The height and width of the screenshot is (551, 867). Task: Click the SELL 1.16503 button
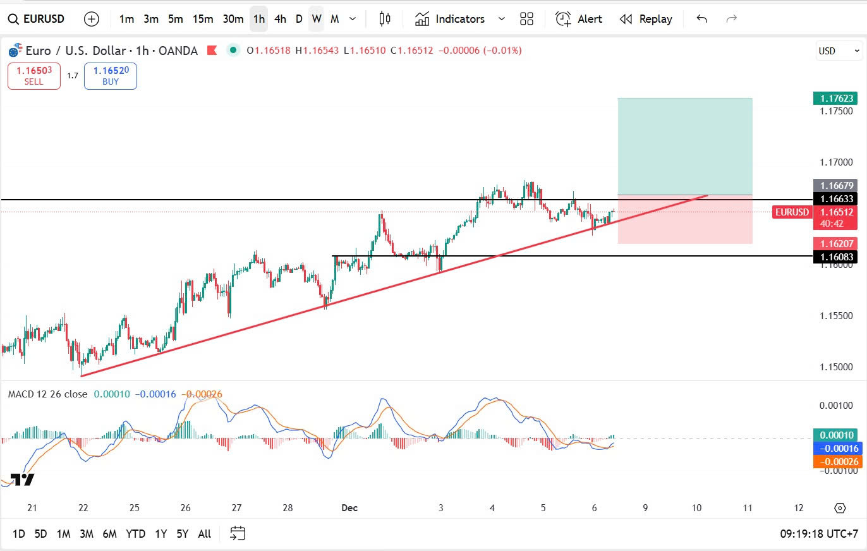34,76
